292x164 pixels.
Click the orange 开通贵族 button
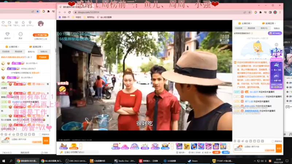pyautogui.click(x=43, y=57)
